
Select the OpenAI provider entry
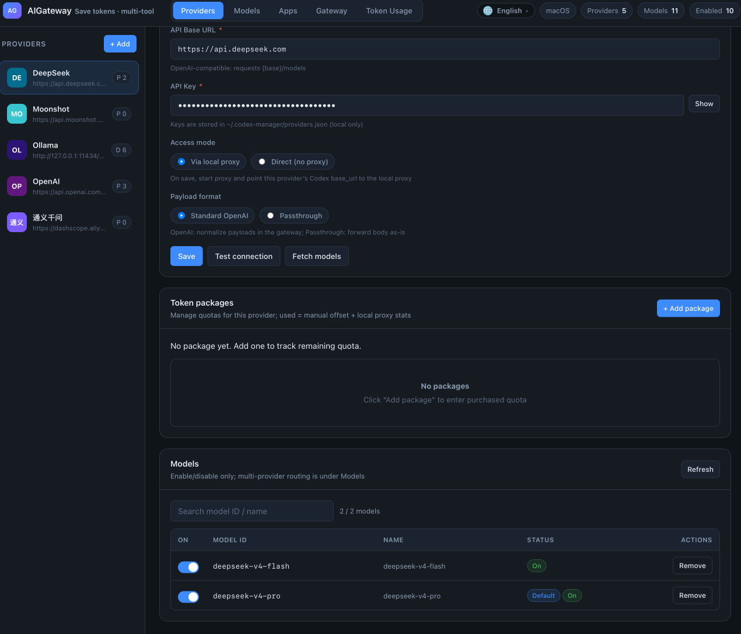click(x=69, y=186)
